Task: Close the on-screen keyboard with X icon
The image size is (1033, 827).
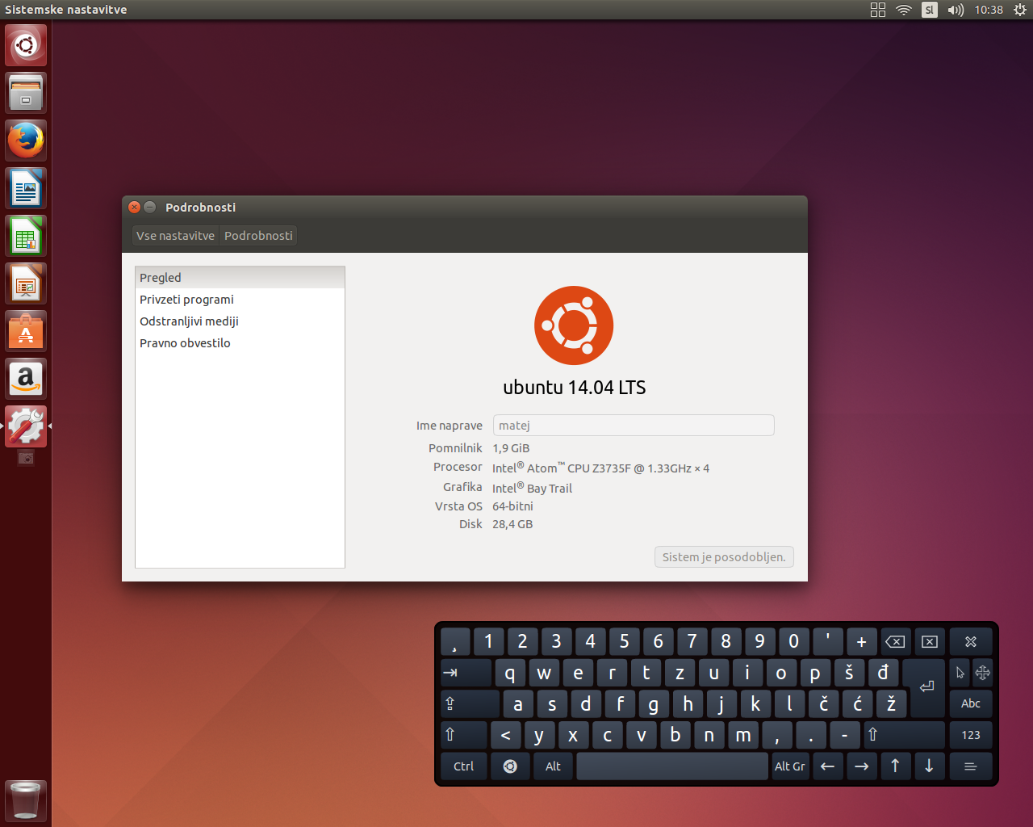Action: [x=971, y=641]
